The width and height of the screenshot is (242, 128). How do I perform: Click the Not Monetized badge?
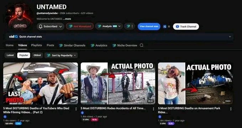pos(80,26)
